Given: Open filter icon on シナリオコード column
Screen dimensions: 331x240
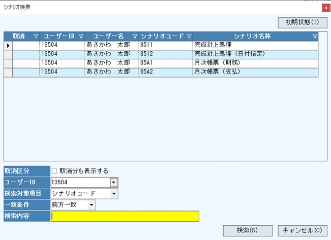Looking at the screenshot, I should pos(189,37).
